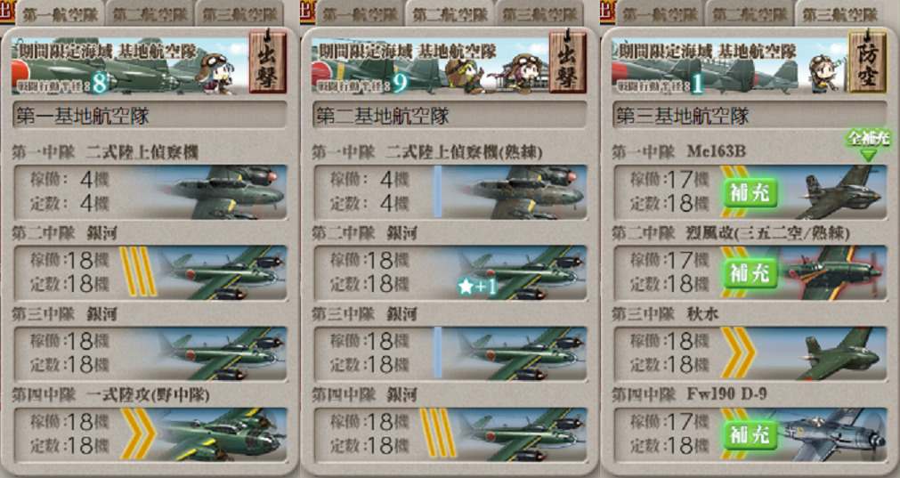The image size is (900, 478).
Task: Switch to 第二航空隊 tab in left panel
Action: pos(150,13)
